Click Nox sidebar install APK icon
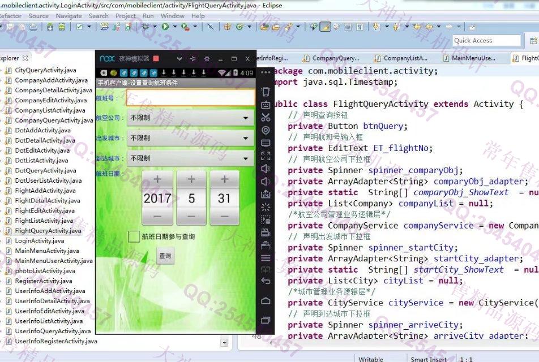Screen dimensions: 539x362 coord(266,194)
